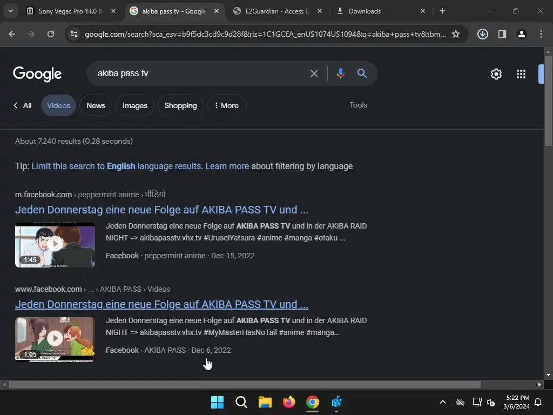Viewport: 553px width, 415px height.
Task: Open the Chrome three-dot menu
Action: 541,34
